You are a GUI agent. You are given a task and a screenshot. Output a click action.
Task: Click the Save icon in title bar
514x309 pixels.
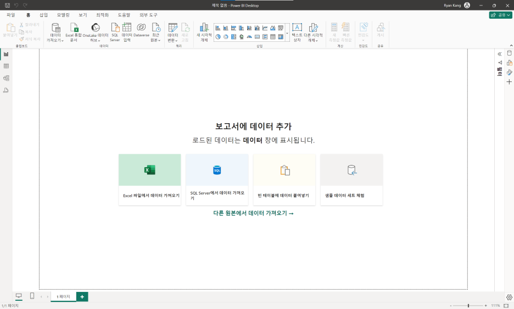pyautogui.click(x=7, y=5)
